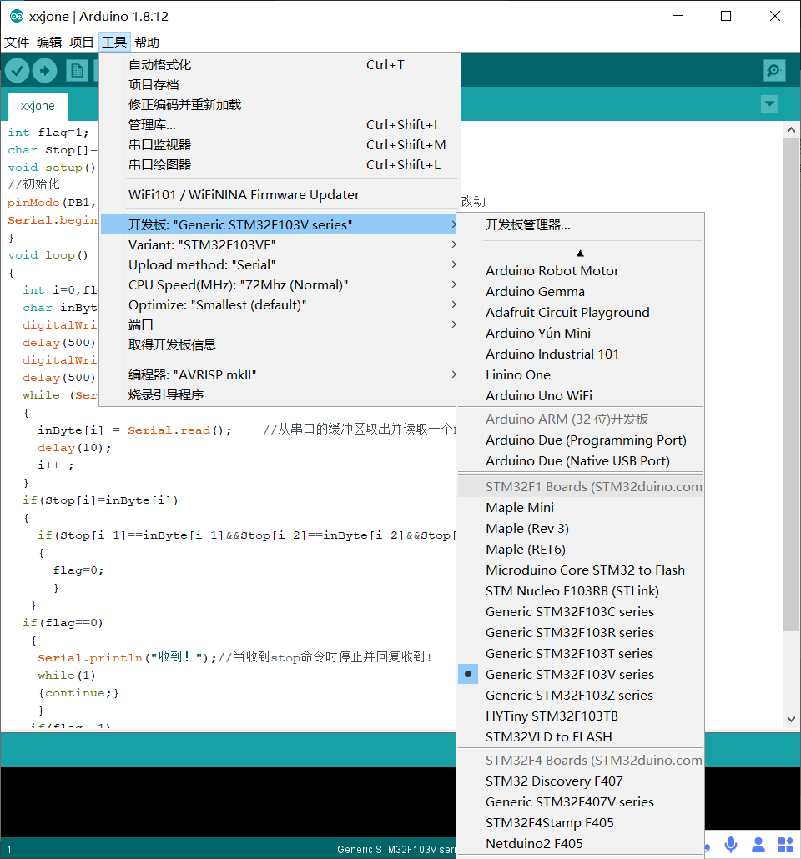Click the Verify (checkmark) toolbar icon
801x859 pixels.
click(17, 70)
